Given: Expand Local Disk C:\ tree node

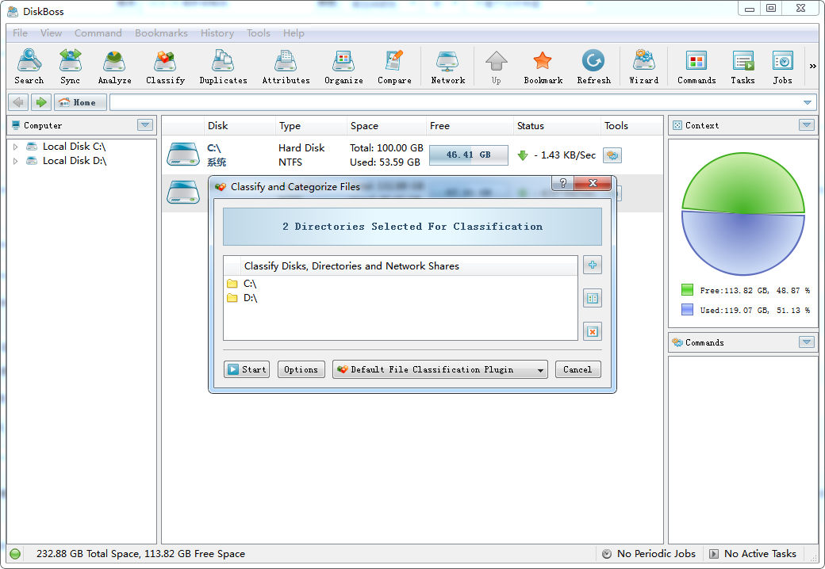Looking at the screenshot, I should [15, 147].
